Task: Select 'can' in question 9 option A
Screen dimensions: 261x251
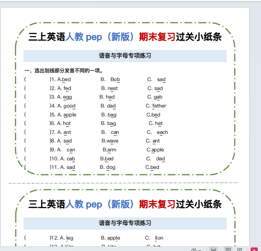Action: 71,150
